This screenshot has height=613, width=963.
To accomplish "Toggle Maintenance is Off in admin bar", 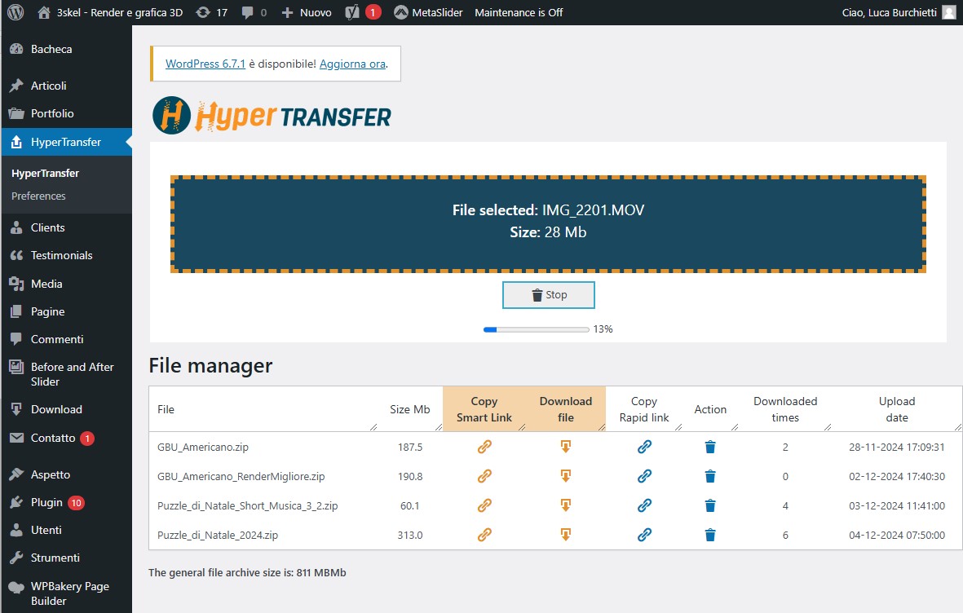I will 519,12.
